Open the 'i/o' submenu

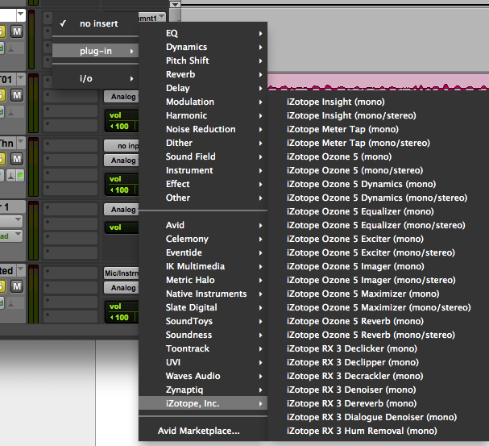pos(95,78)
